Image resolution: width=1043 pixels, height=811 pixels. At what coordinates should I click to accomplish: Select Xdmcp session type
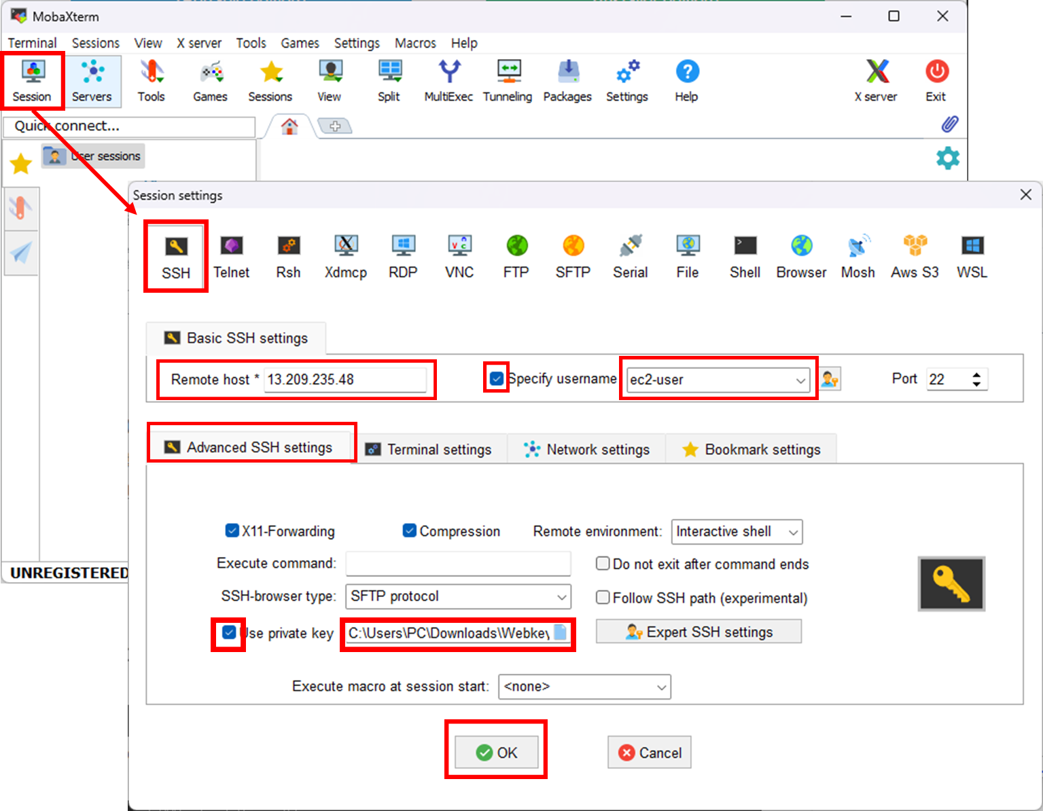click(x=345, y=257)
